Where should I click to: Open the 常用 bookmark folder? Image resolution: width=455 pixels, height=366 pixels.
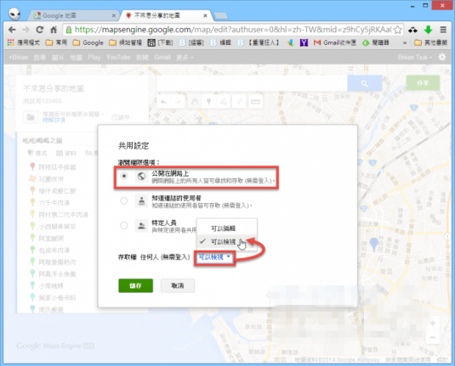coord(57,43)
